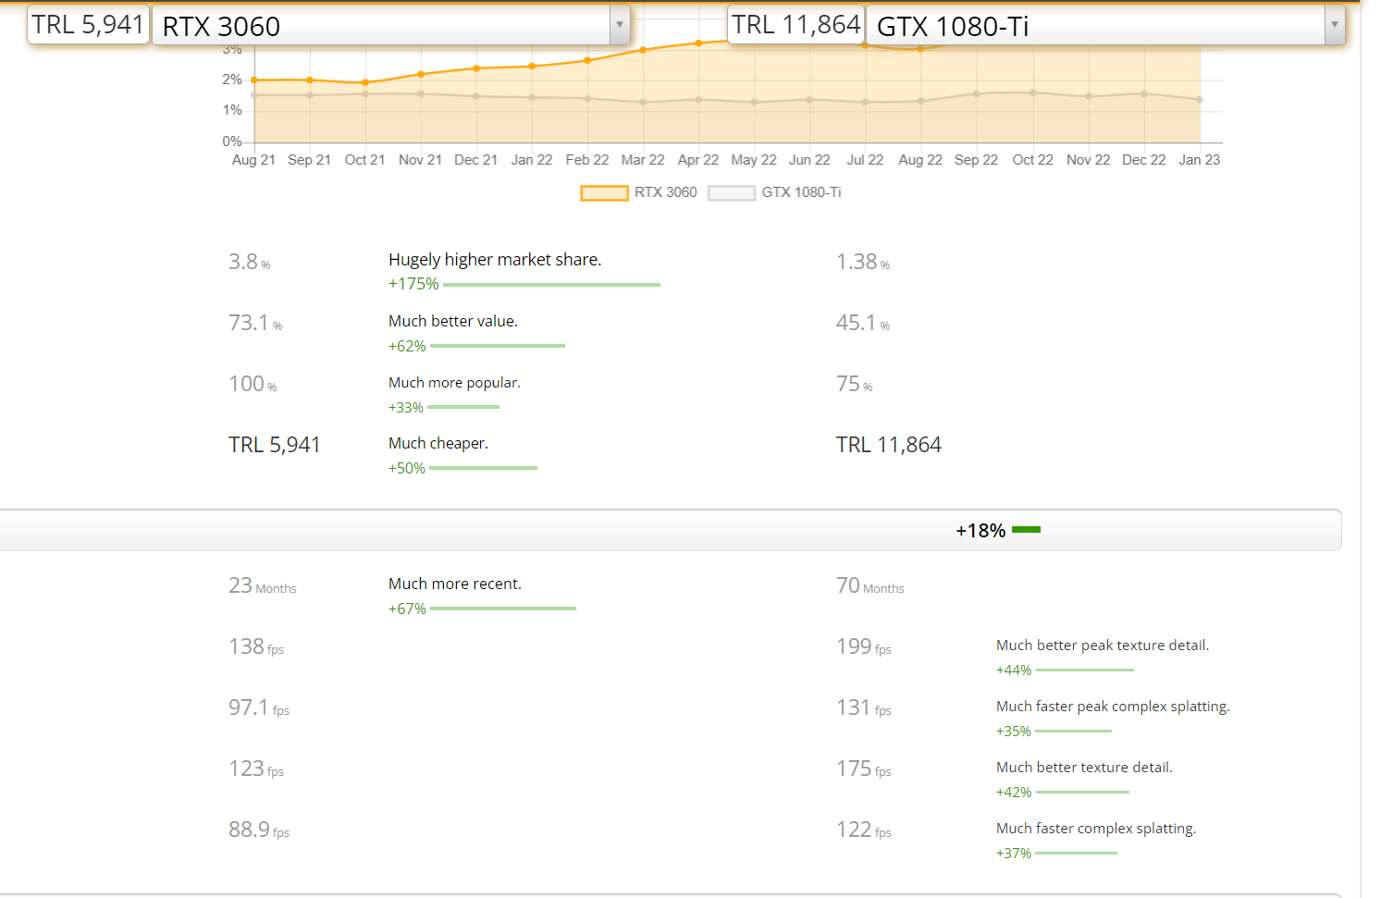This screenshot has width=1381, height=898.
Task: Click the 'Much better texture detail.' text
Action: click(1084, 768)
